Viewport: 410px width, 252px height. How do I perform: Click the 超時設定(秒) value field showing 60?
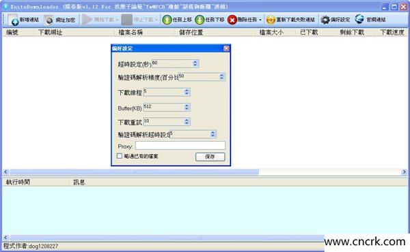pyautogui.click(x=172, y=63)
